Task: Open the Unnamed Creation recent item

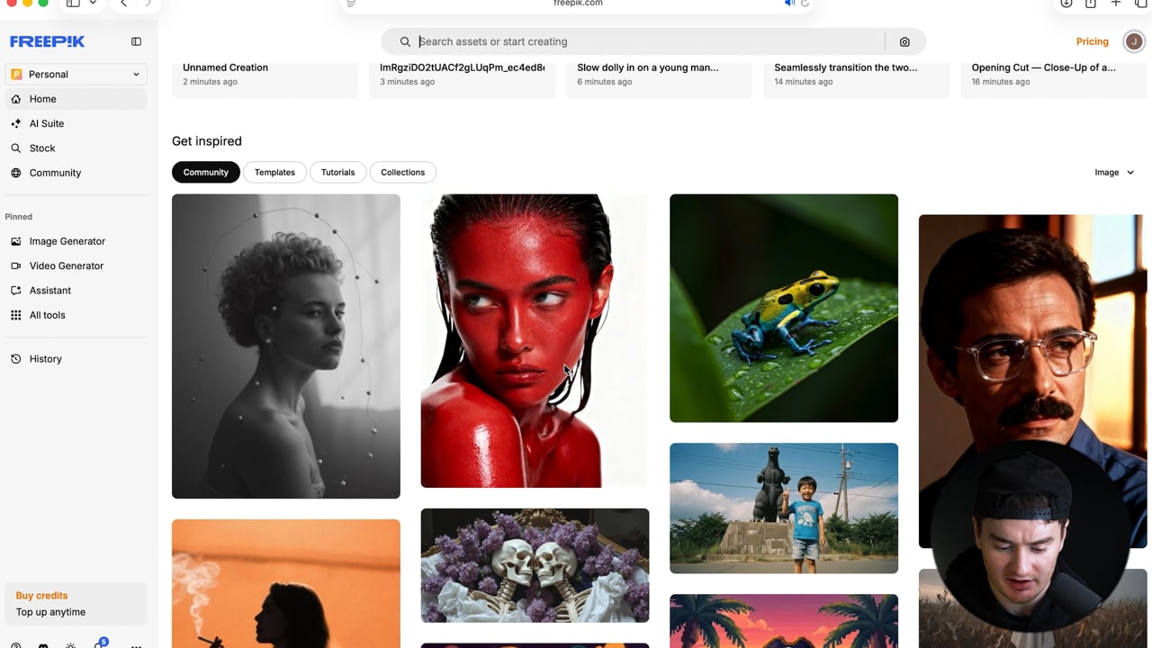Action: pos(265,79)
